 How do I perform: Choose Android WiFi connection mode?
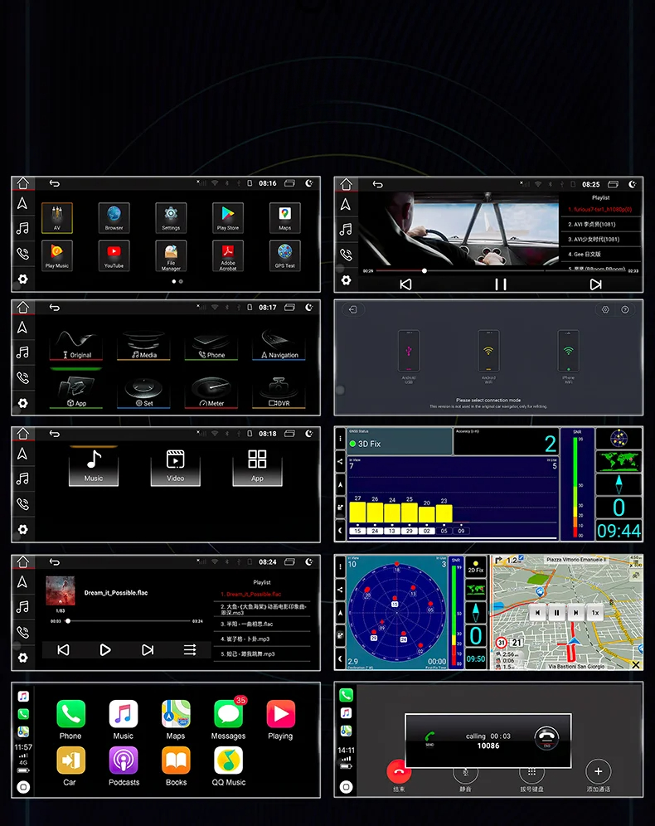click(x=488, y=356)
